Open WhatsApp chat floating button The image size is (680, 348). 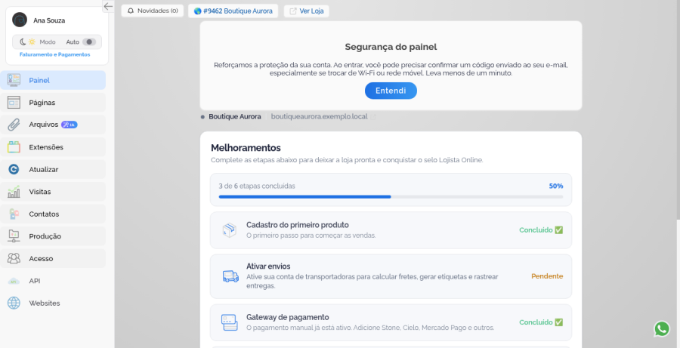(x=662, y=329)
